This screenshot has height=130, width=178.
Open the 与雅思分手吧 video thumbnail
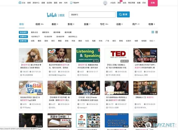coord(145,55)
